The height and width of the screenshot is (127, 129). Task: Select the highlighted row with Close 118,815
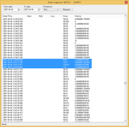[47, 65]
